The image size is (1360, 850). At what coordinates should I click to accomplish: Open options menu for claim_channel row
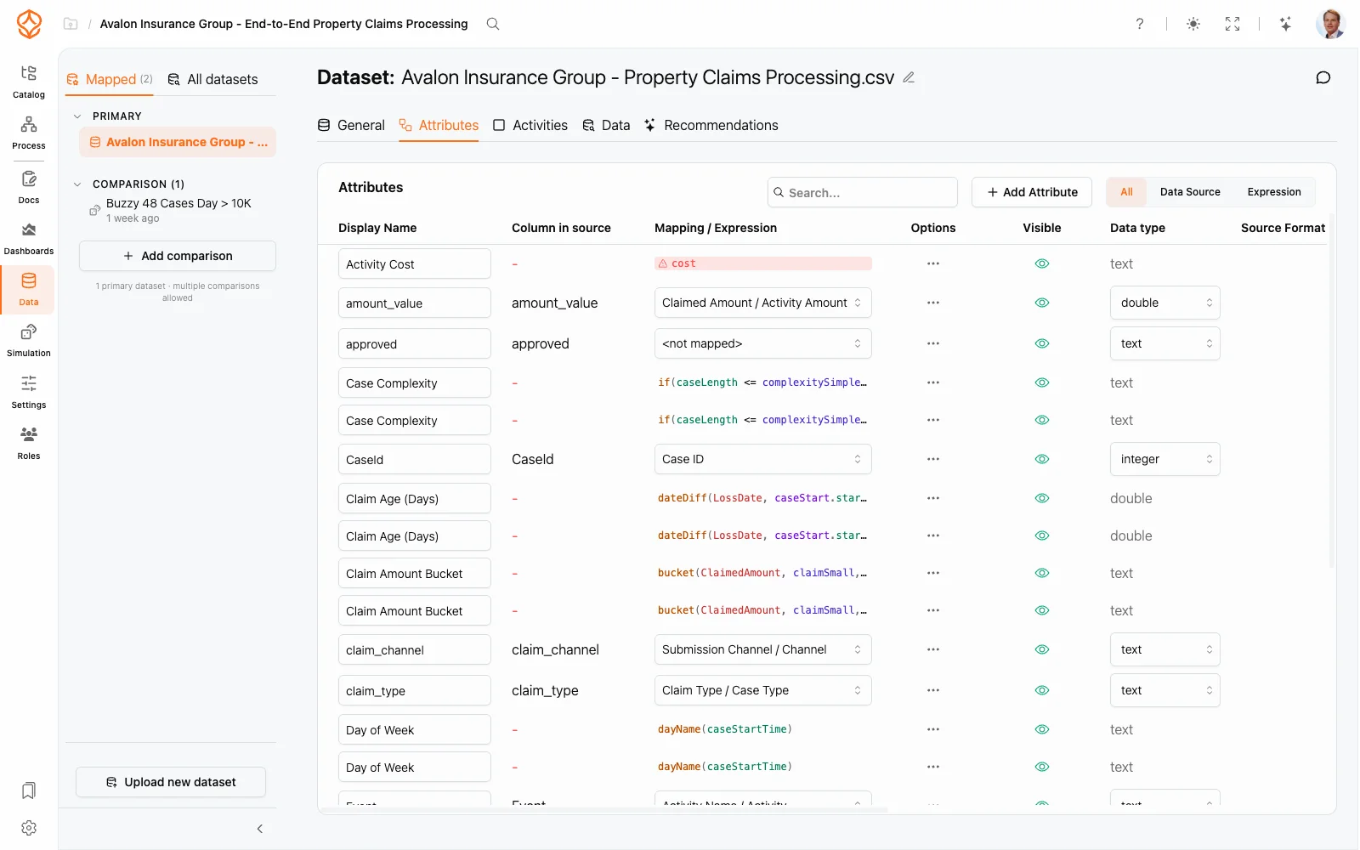933,649
